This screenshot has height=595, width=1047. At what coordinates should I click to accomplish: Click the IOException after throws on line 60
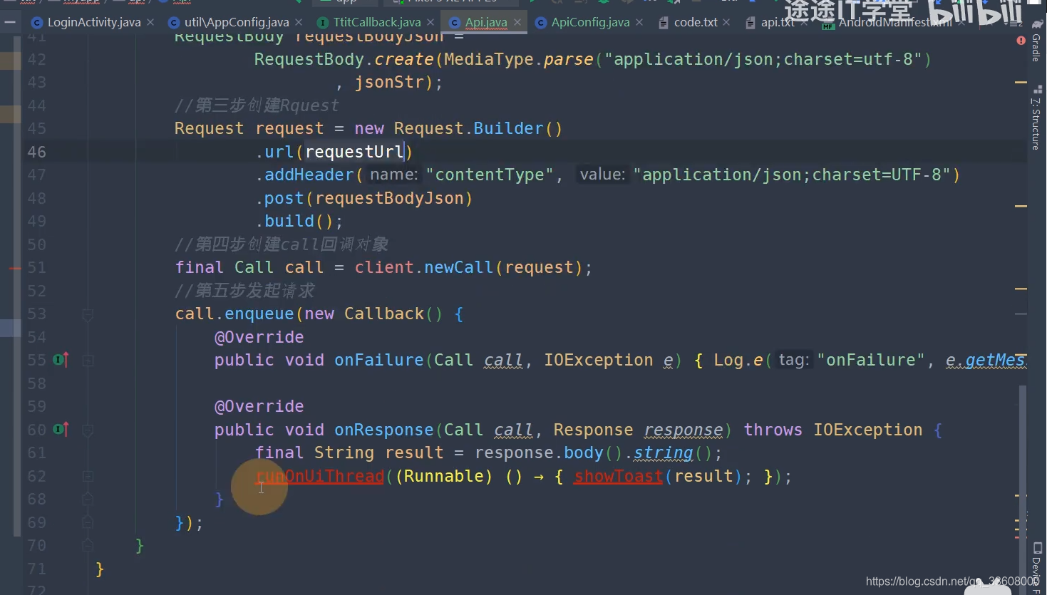point(868,430)
